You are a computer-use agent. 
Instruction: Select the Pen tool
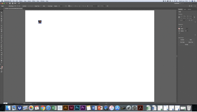1,18
